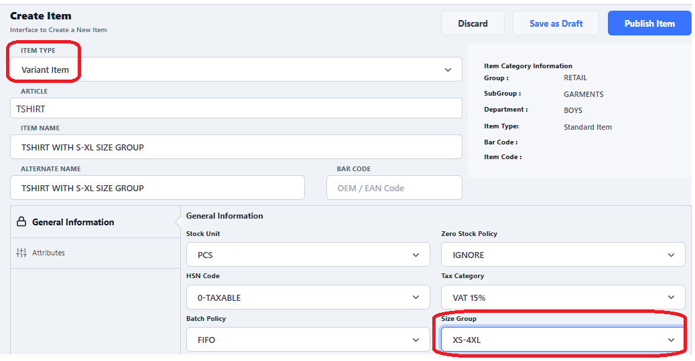Click the Publish Item button
Screen dimensions: 695x361
(649, 23)
